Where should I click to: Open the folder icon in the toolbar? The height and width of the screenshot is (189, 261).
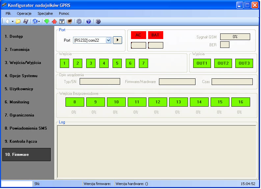pyautogui.click(x=18, y=22)
